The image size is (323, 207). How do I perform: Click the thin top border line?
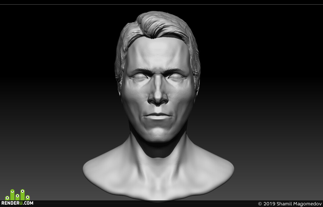tap(162, 5)
